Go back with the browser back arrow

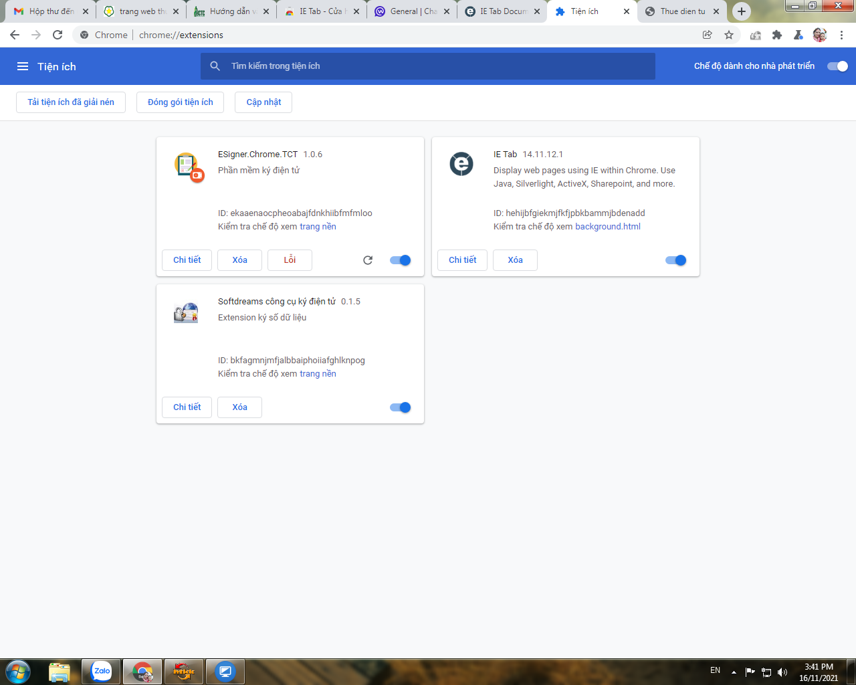pyautogui.click(x=15, y=35)
